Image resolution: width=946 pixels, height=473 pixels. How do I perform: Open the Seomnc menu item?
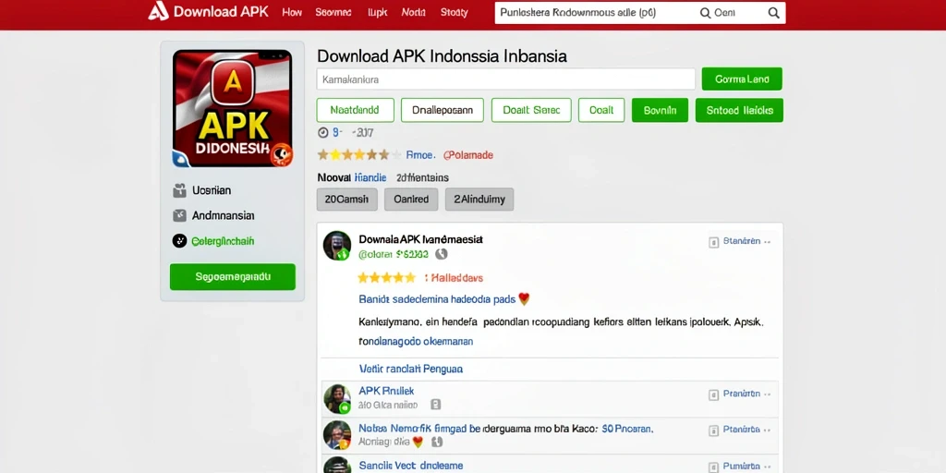[333, 12]
